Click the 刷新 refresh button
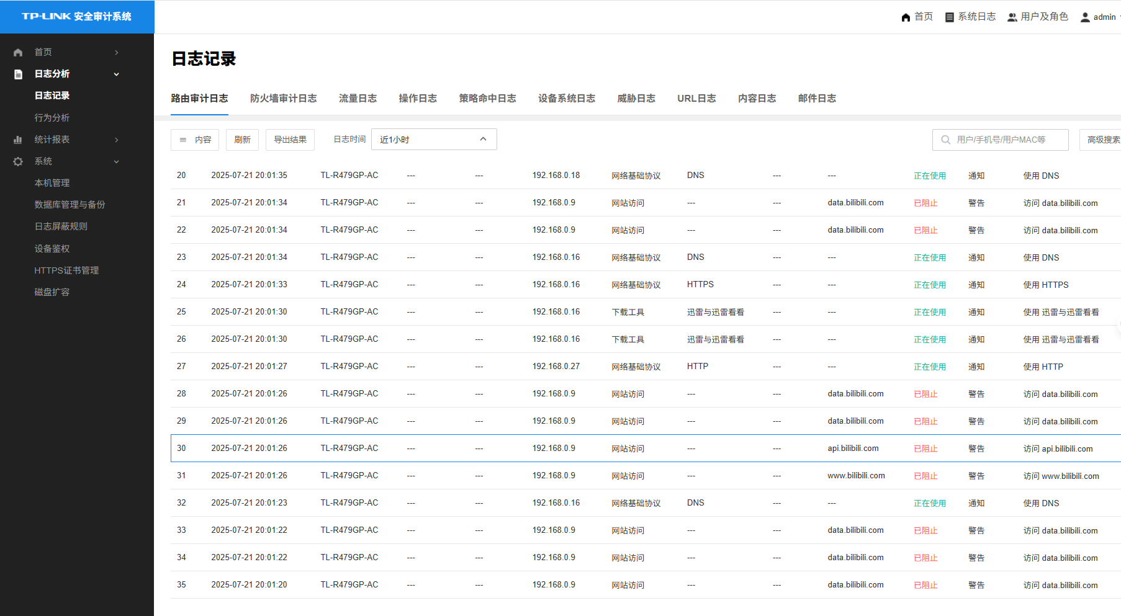This screenshot has width=1121, height=616. pos(242,140)
